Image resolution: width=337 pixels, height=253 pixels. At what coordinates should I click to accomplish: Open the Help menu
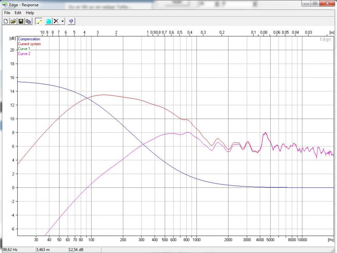coord(30,13)
